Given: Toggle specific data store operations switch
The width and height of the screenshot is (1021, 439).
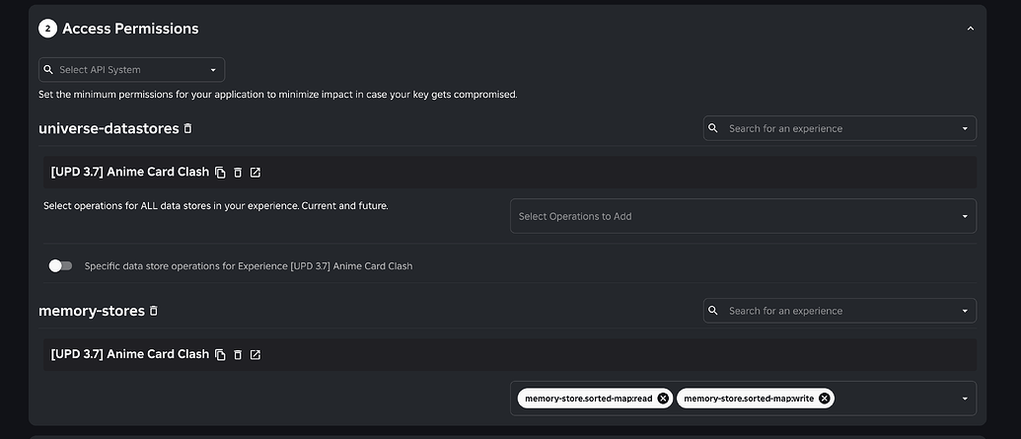Looking at the screenshot, I should pos(60,265).
